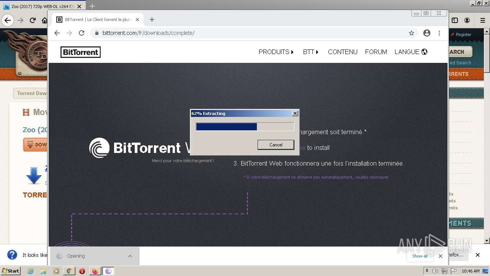The image size is (490, 276).
Task: Open the Windows Start menu
Action: click(x=11, y=271)
